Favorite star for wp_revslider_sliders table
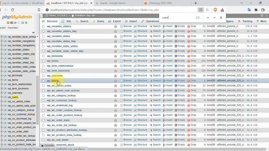This screenshot has height=151, width=269. tap(116, 26)
